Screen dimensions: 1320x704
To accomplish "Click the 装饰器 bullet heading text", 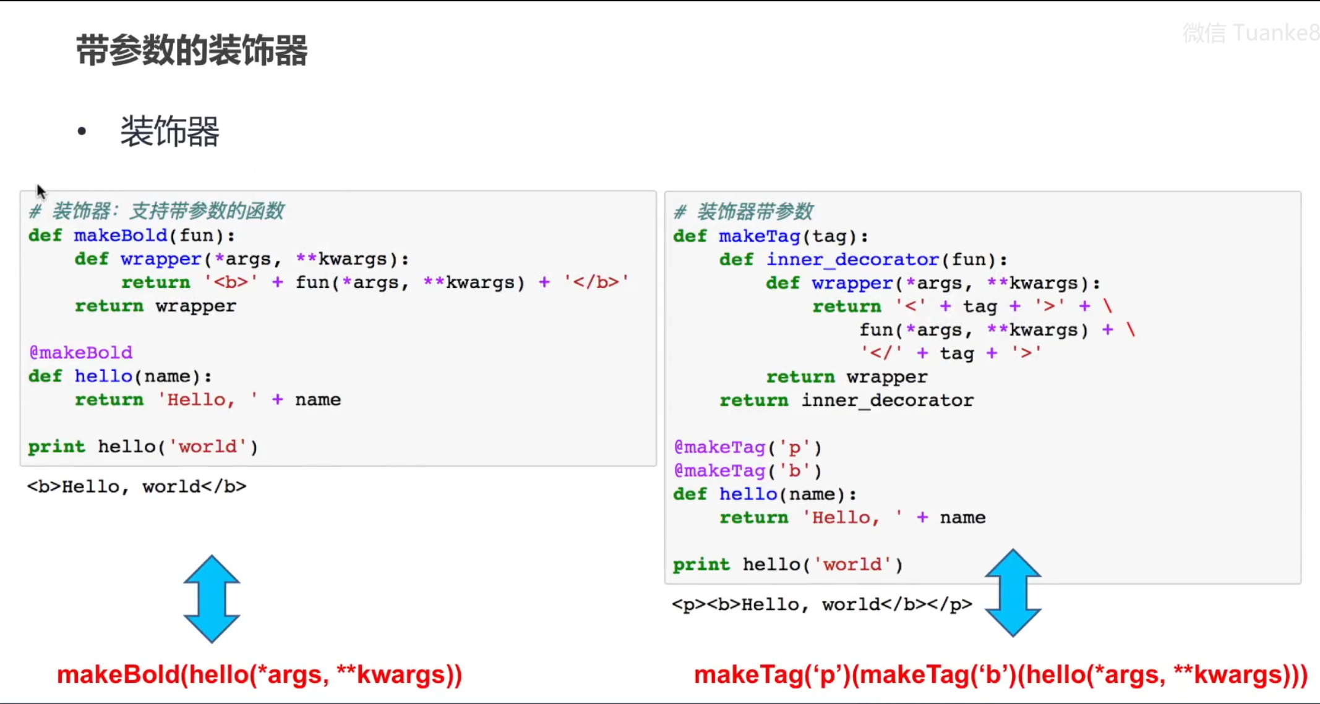I will [169, 131].
